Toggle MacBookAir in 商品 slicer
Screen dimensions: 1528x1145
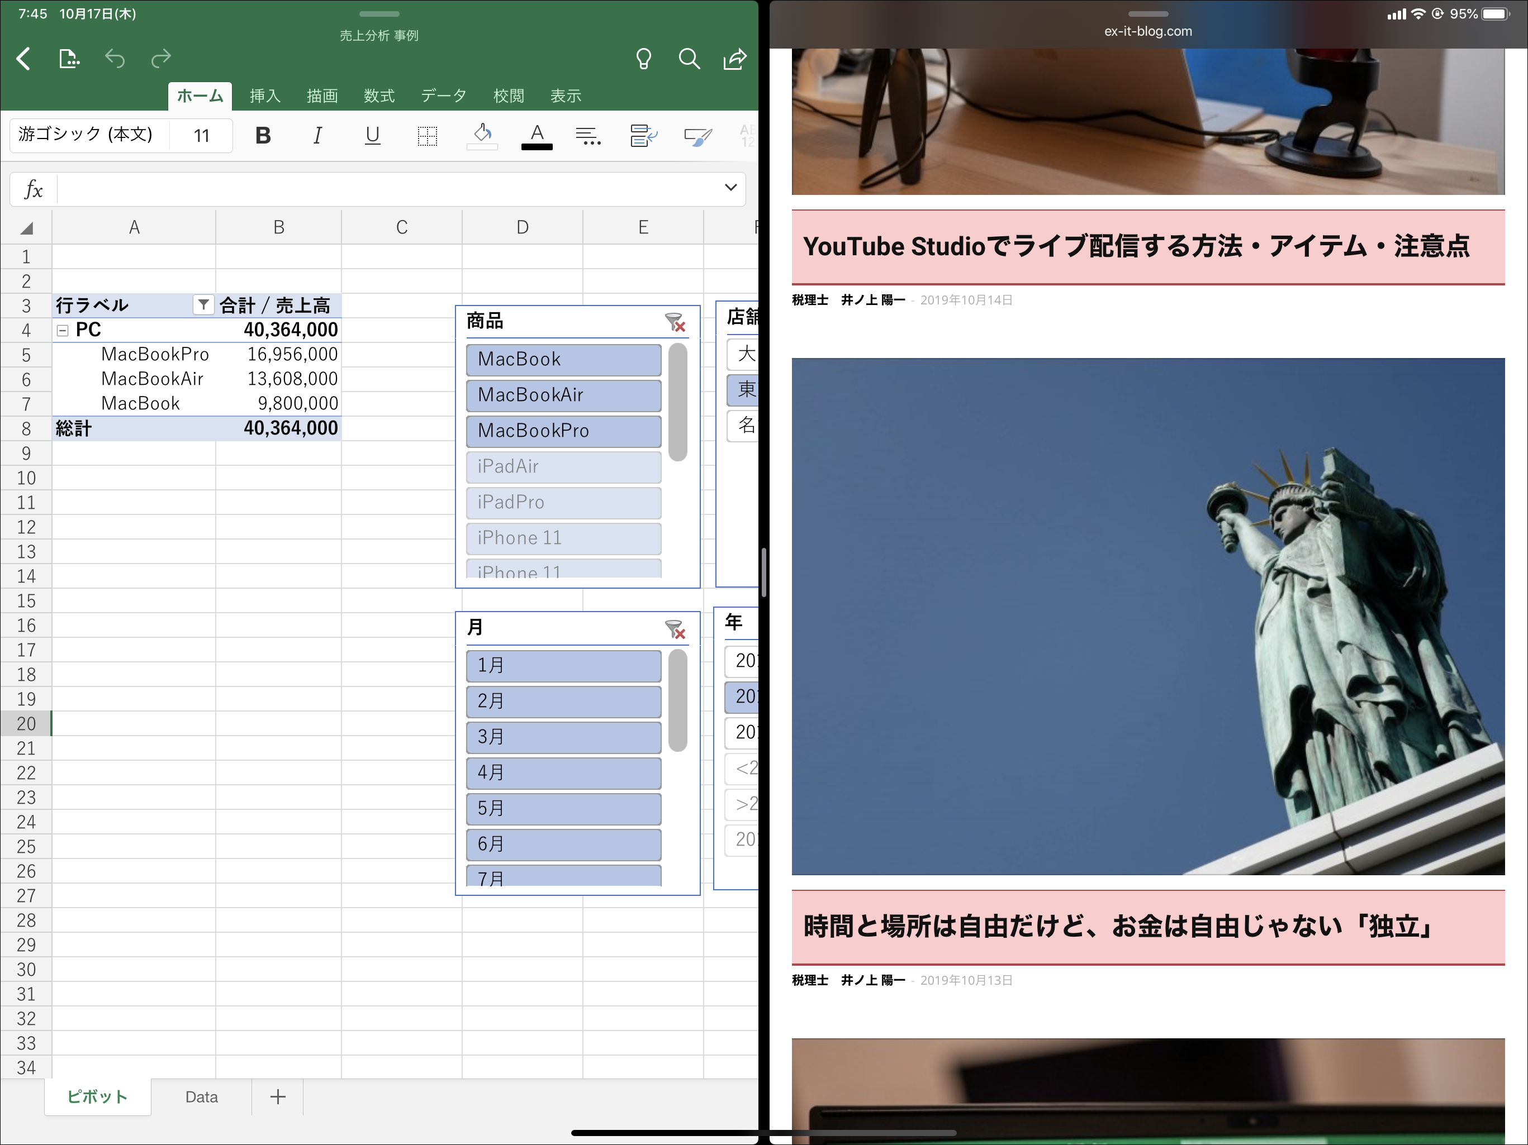click(563, 395)
